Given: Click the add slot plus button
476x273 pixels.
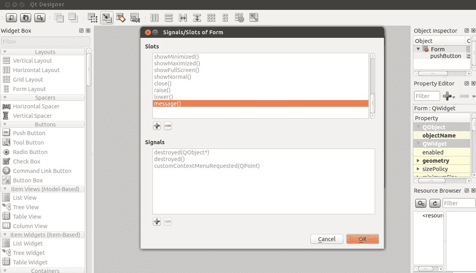Looking at the screenshot, I should 157,126.
